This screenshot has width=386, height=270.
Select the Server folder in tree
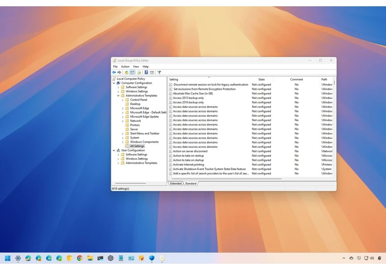point(134,129)
